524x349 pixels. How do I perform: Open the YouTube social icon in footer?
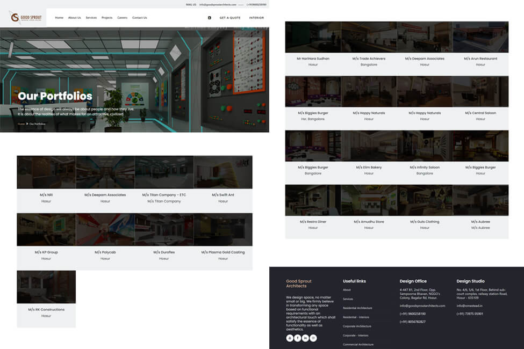click(289, 338)
